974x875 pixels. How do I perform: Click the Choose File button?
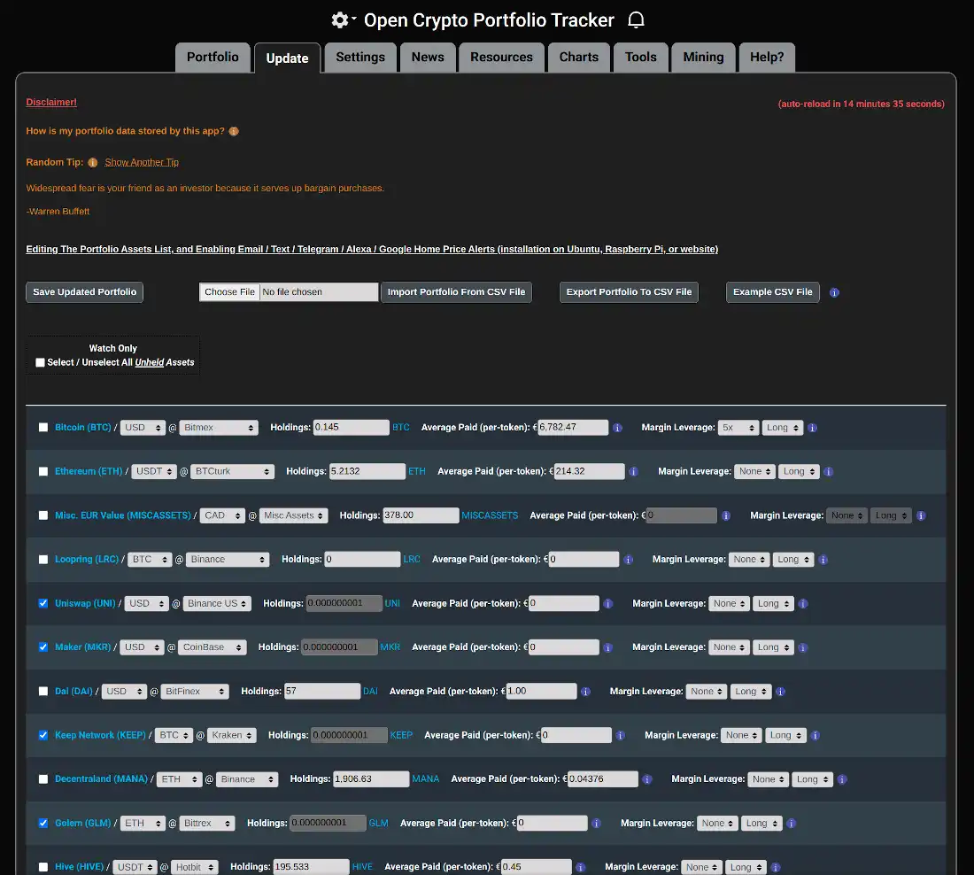[230, 292]
